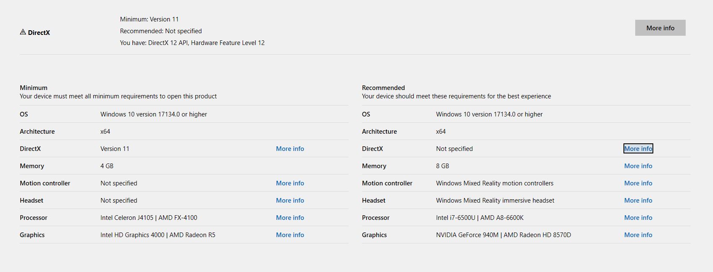Click the Minimum requirements heading

(x=34, y=88)
